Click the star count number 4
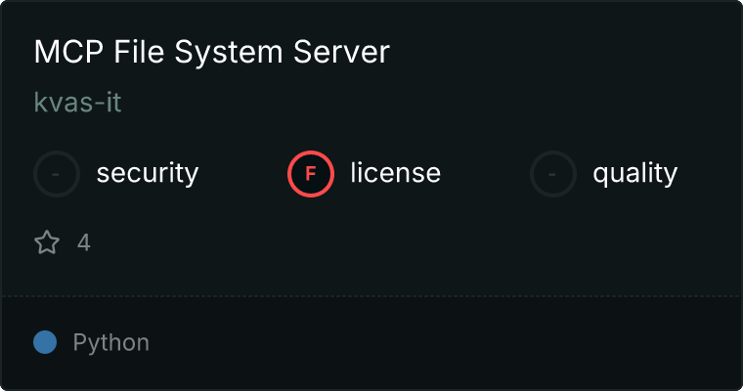 84,242
